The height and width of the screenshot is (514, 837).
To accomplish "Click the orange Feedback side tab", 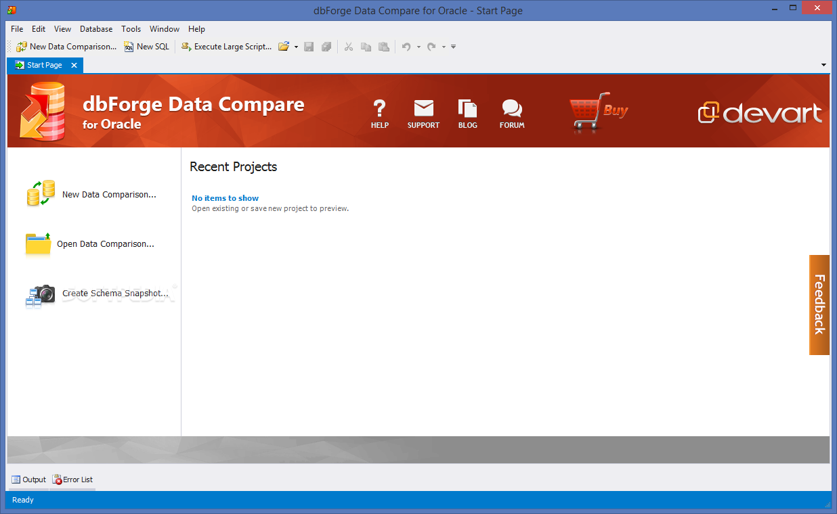I will 819,305.
